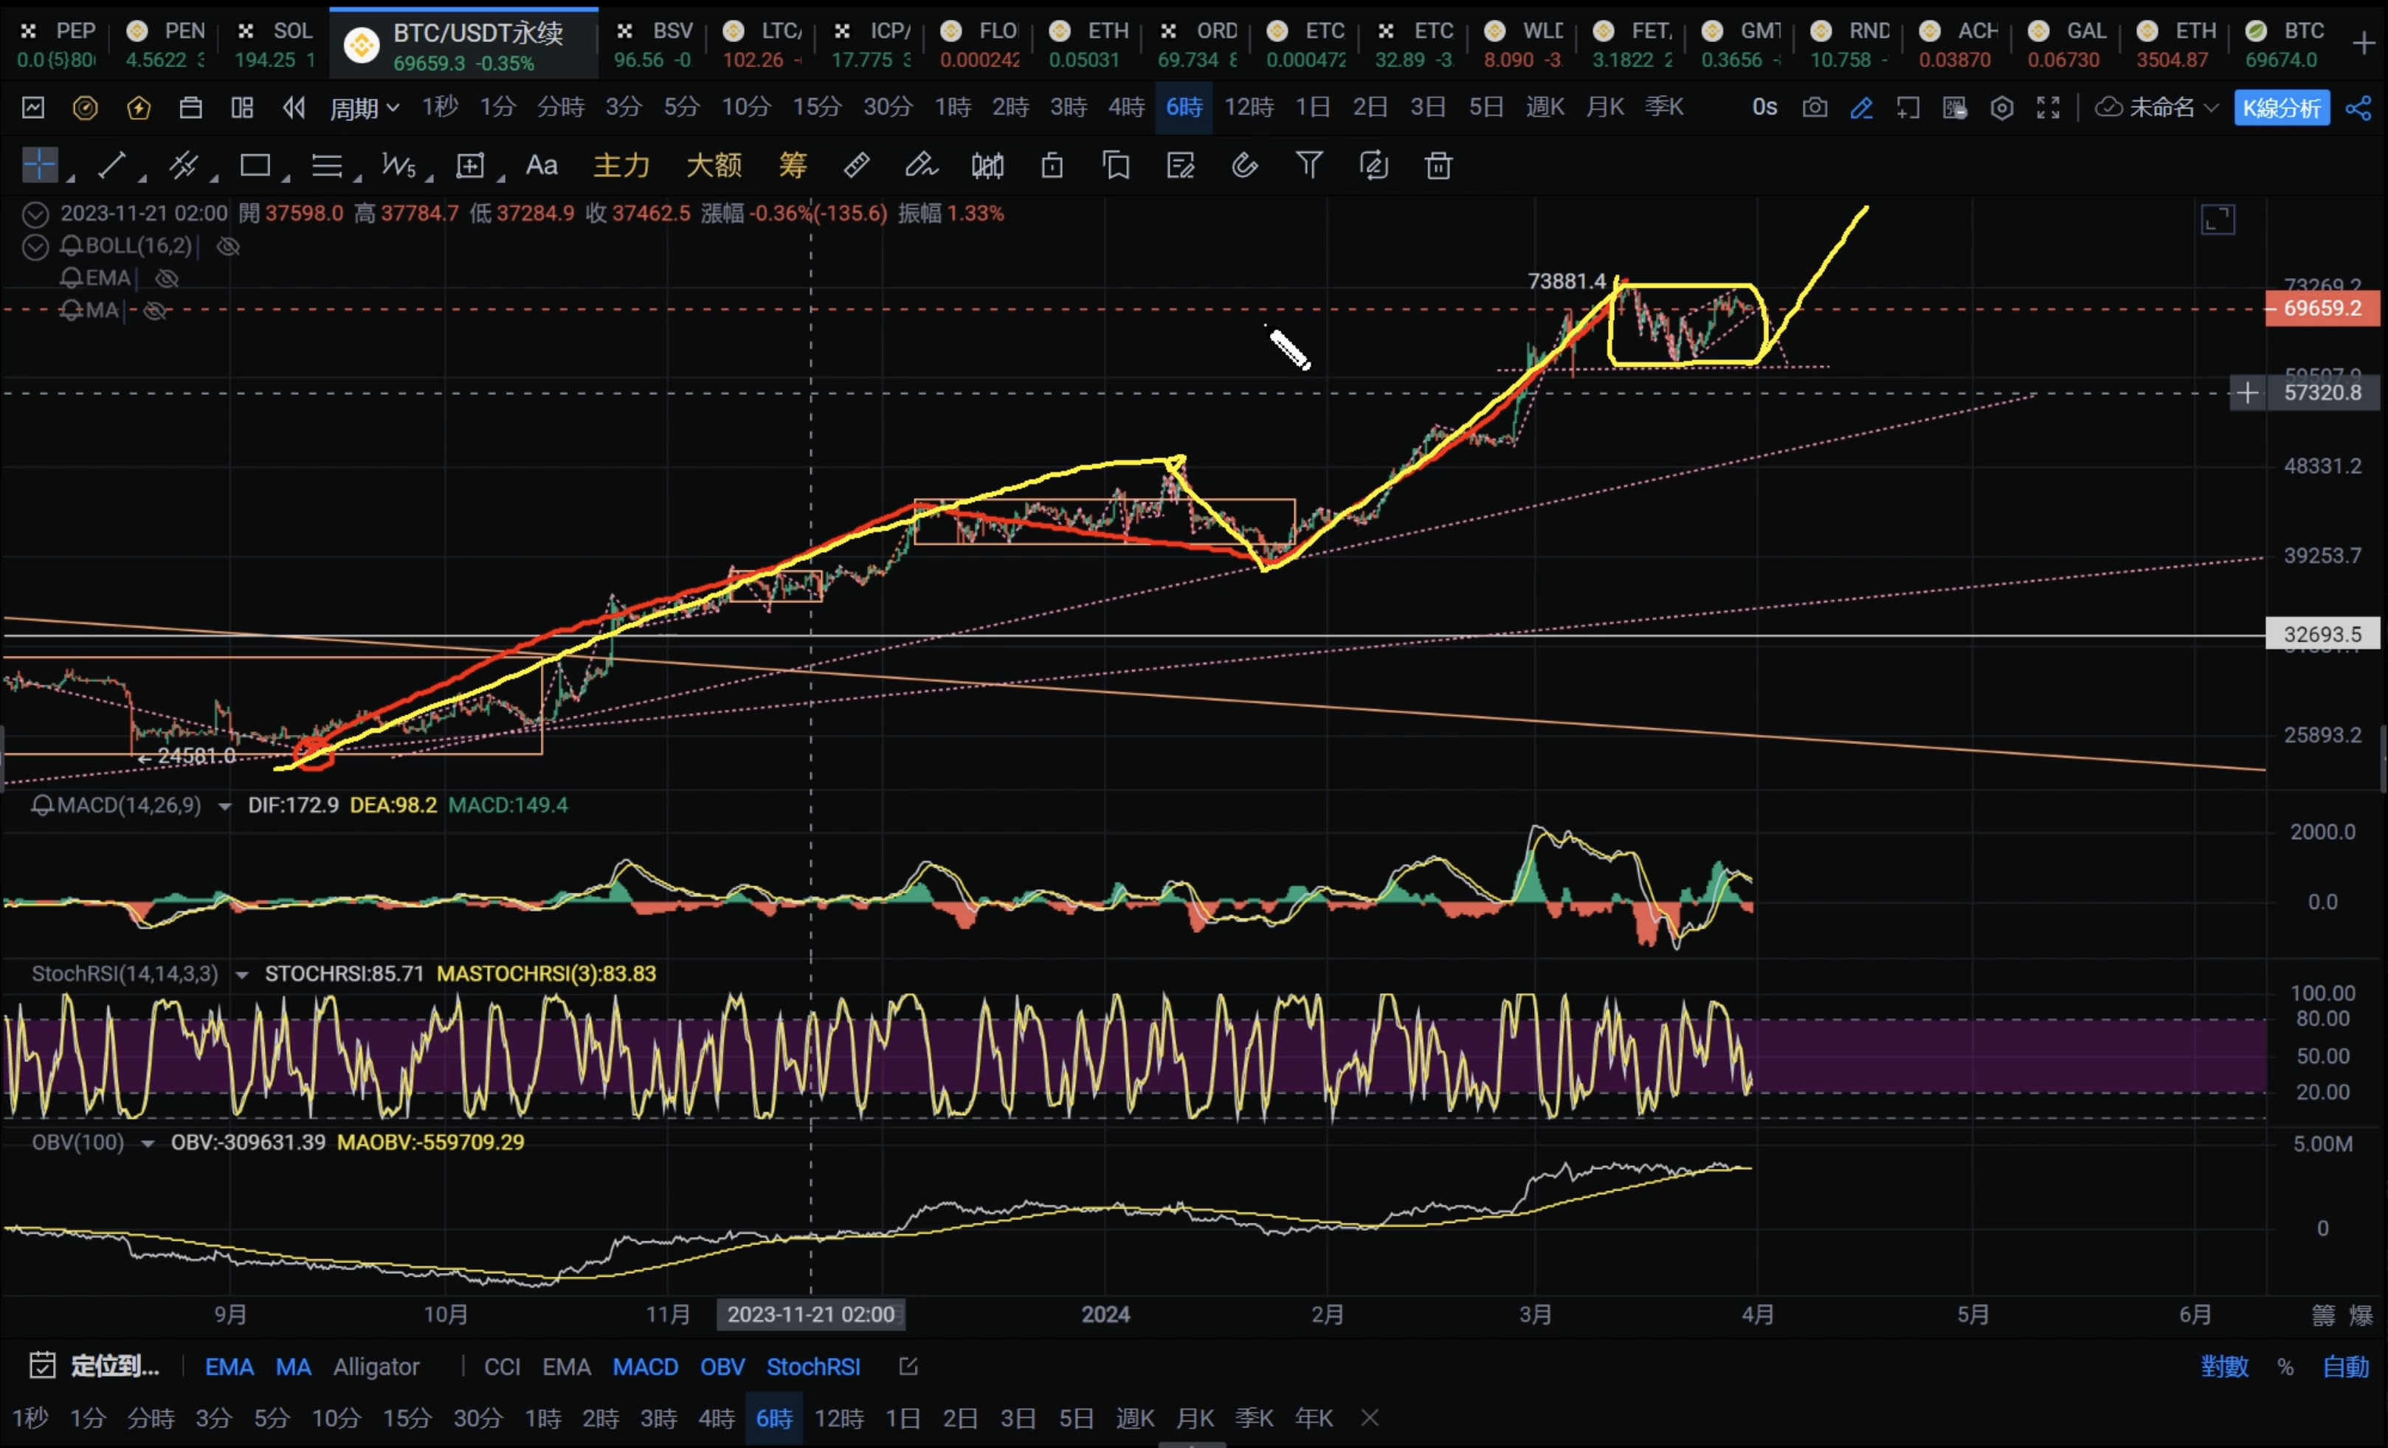Click the share icon at top right
The width and height of the screenshot is (2388, 1448).
[2359, 108]
